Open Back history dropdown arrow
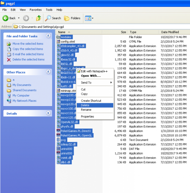This screenshot has width=190, height=193. 19,18
